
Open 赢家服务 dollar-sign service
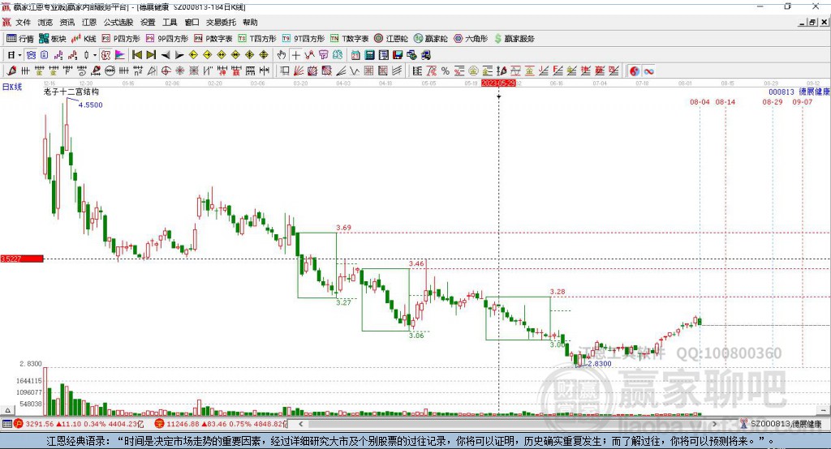pyautogui.click(x=514, y=39)
